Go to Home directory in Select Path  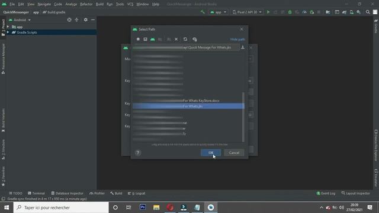[138, 39]
